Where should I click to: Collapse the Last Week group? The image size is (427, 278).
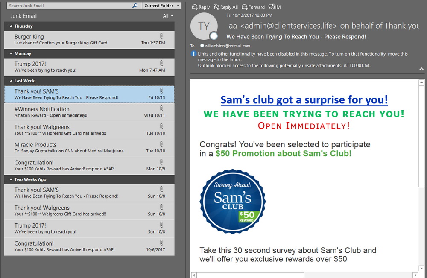click(11, 81)
